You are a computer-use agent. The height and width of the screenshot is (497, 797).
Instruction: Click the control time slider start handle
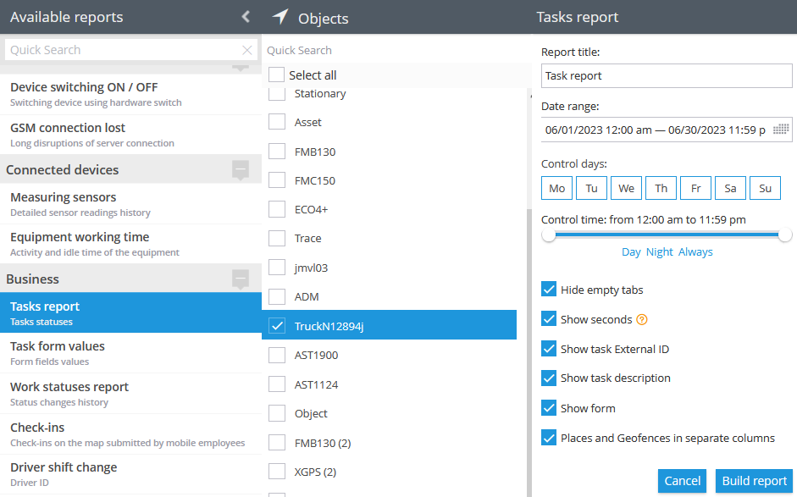click(549, 235)
